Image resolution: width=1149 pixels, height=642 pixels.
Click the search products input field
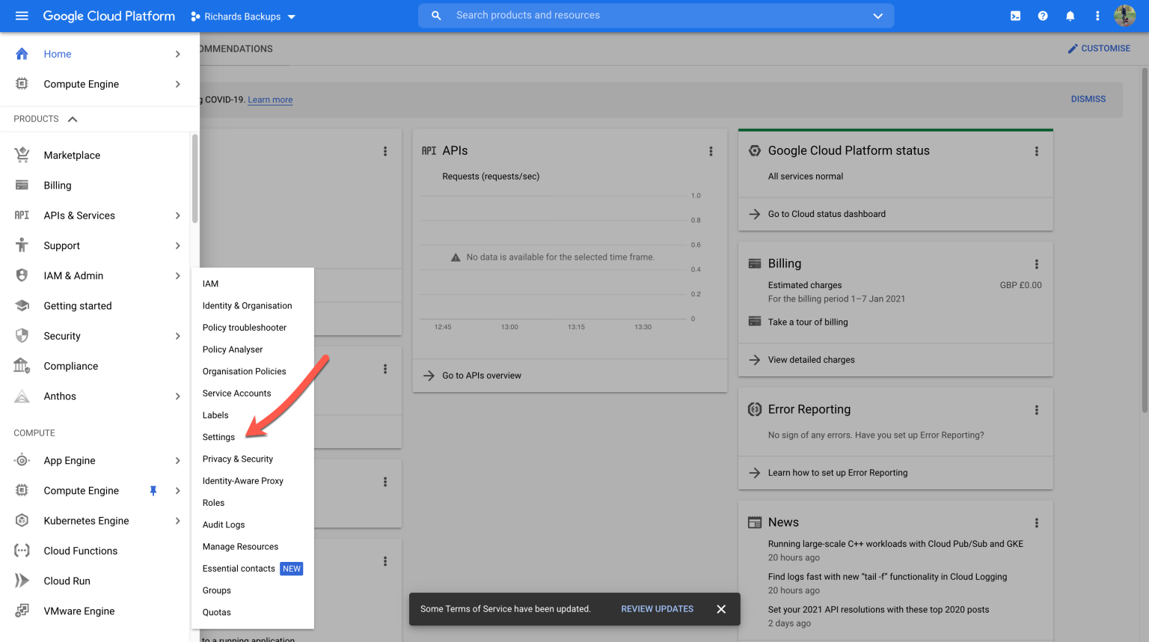pyautogui.click(x=658, y=16)
